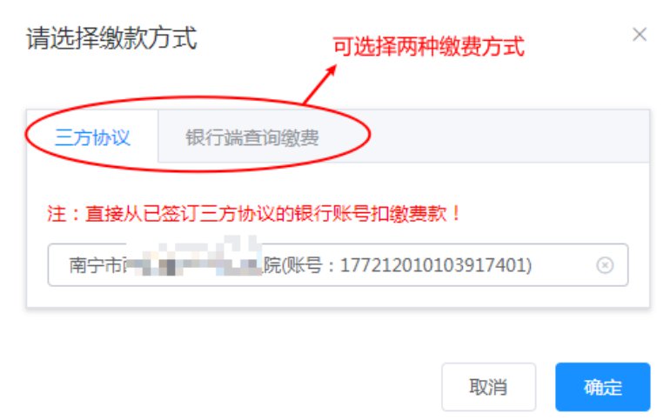Clear the selected bank account with the circled x

point(605,265)
